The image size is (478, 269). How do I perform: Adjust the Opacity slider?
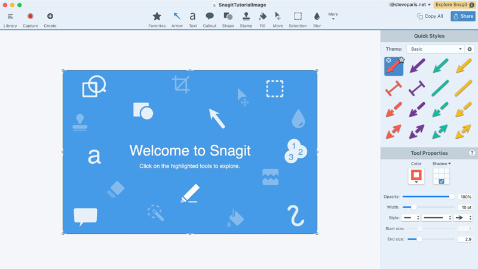(428, 197)
